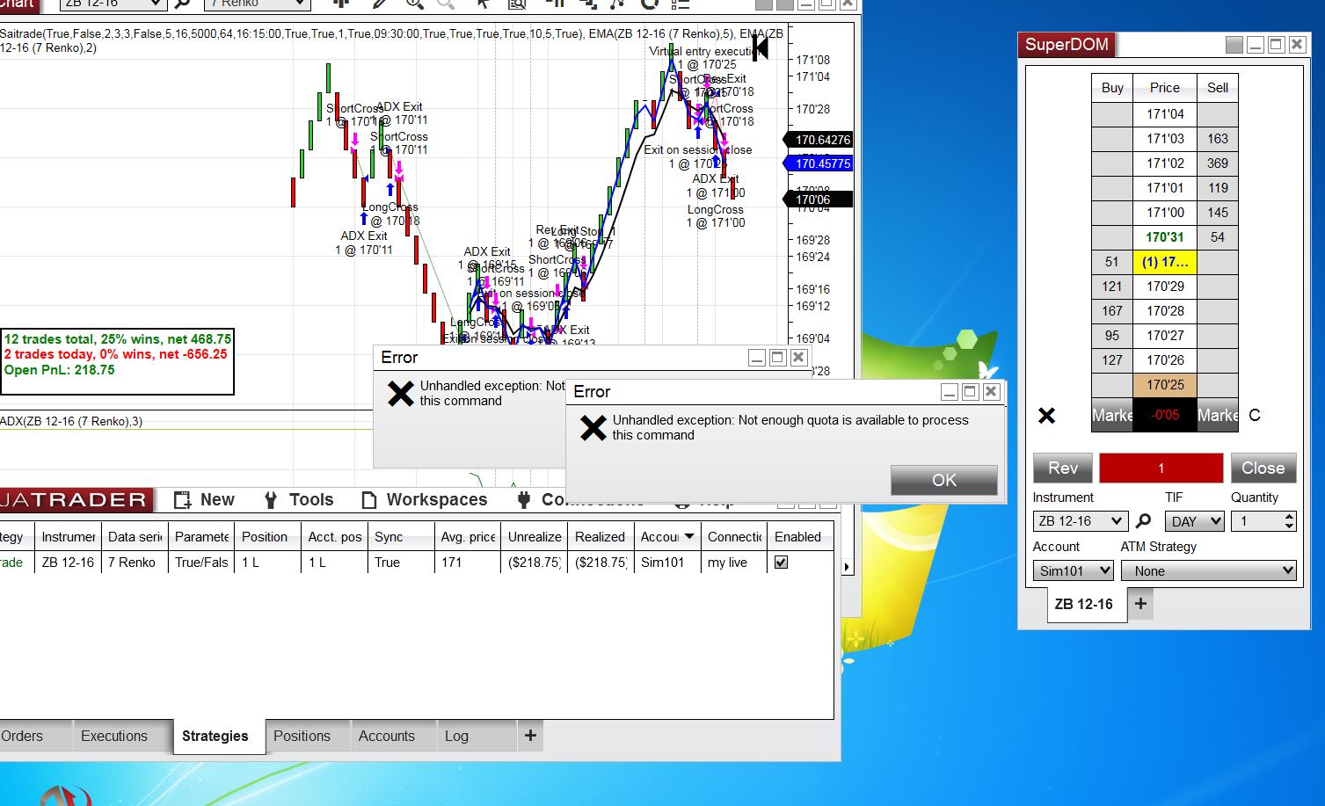Click the Connections plug icon

coord(524,500)
